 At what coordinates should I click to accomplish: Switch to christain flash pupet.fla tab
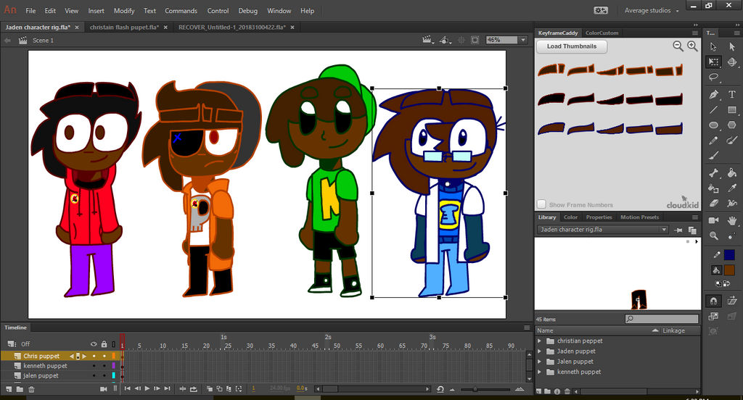125,28
